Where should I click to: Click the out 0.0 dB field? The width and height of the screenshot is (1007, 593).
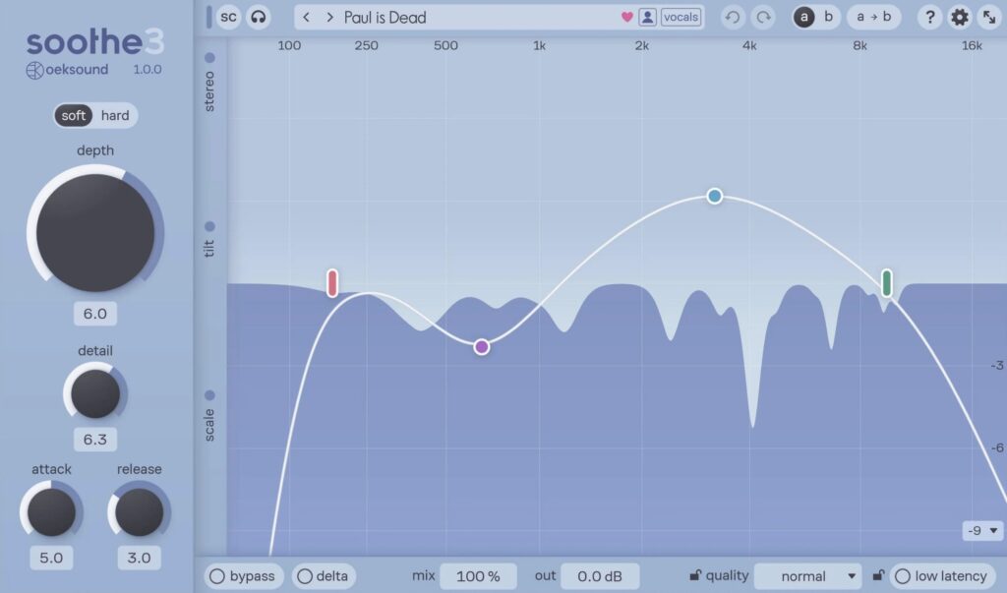pos(600,576)
